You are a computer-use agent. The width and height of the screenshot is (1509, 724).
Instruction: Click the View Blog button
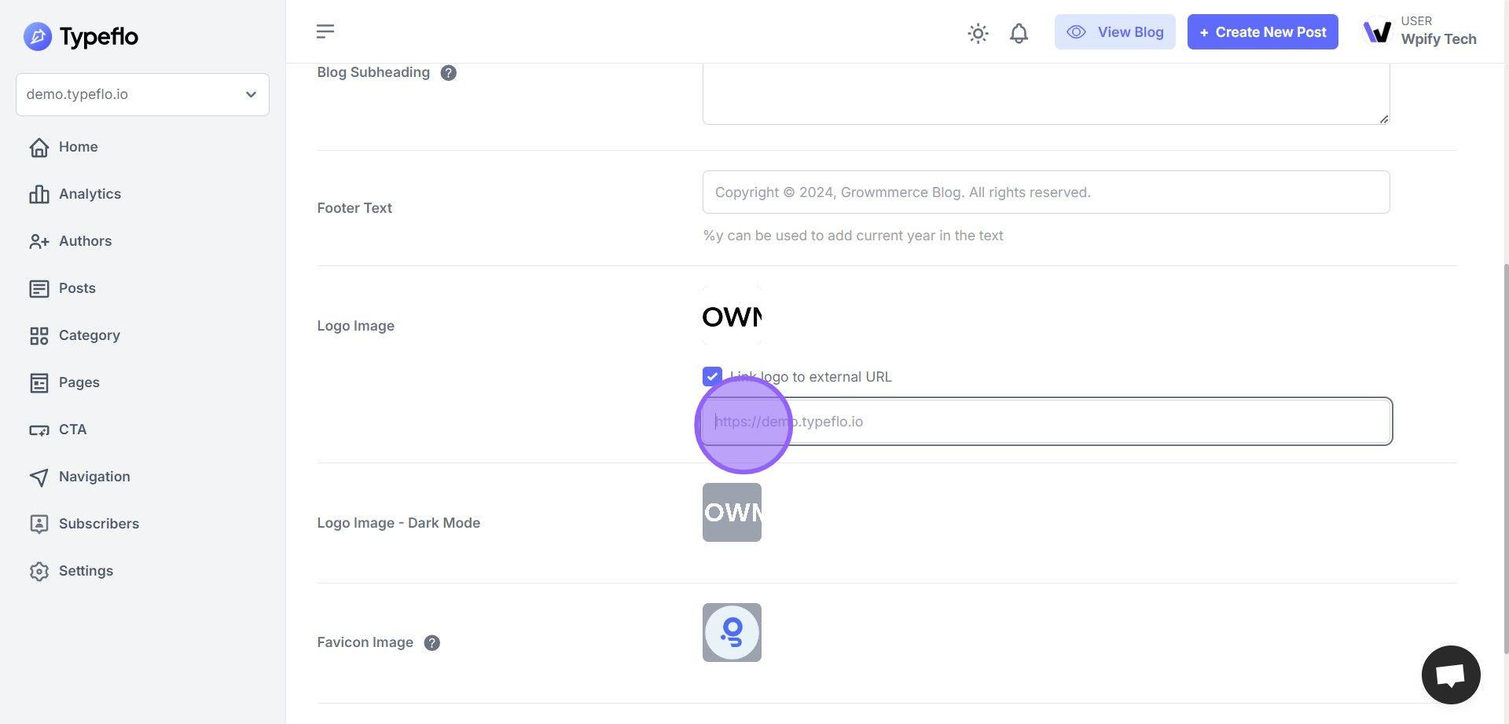(1114, 32)
